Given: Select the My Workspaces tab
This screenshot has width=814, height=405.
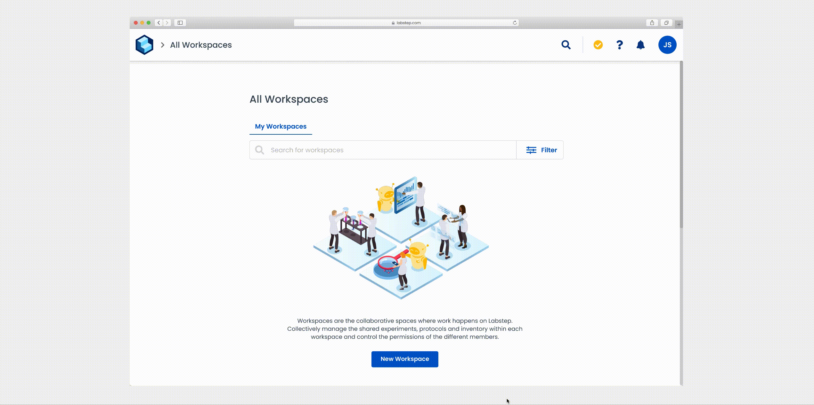Looking at the screenshot, I should (x=281, y=126).
